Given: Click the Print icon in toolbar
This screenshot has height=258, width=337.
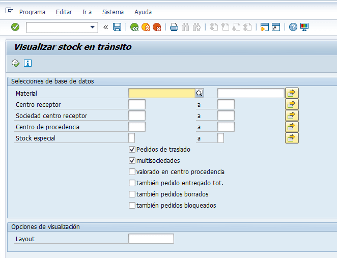Looking at the screenshot, I should tap(174, 27).
